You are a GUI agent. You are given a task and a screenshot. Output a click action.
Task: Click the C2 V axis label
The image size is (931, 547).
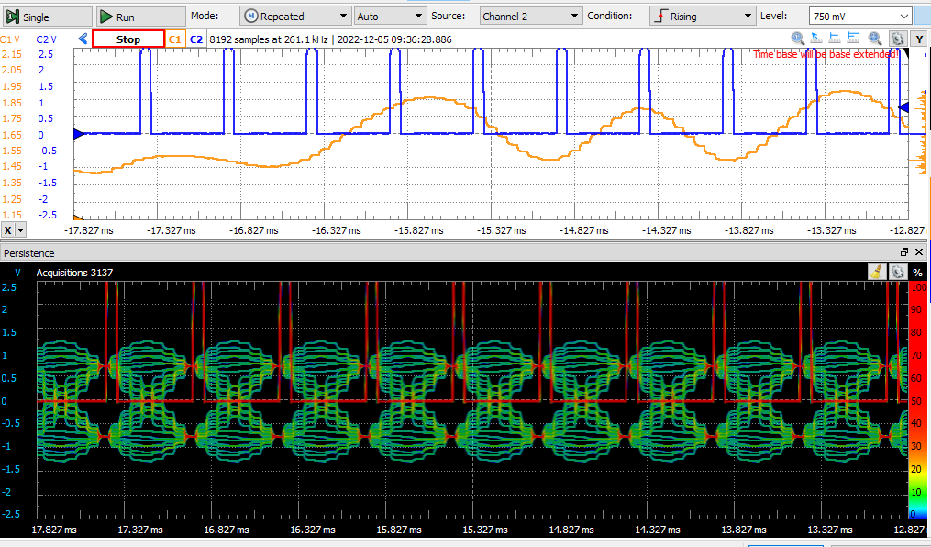(46, 39)
